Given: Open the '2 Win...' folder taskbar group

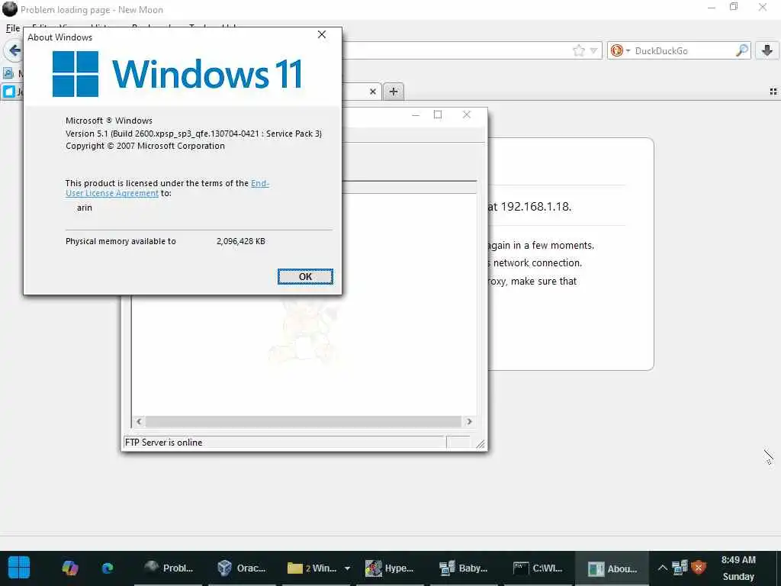Looking at the screenshot, I should point(312,568).
